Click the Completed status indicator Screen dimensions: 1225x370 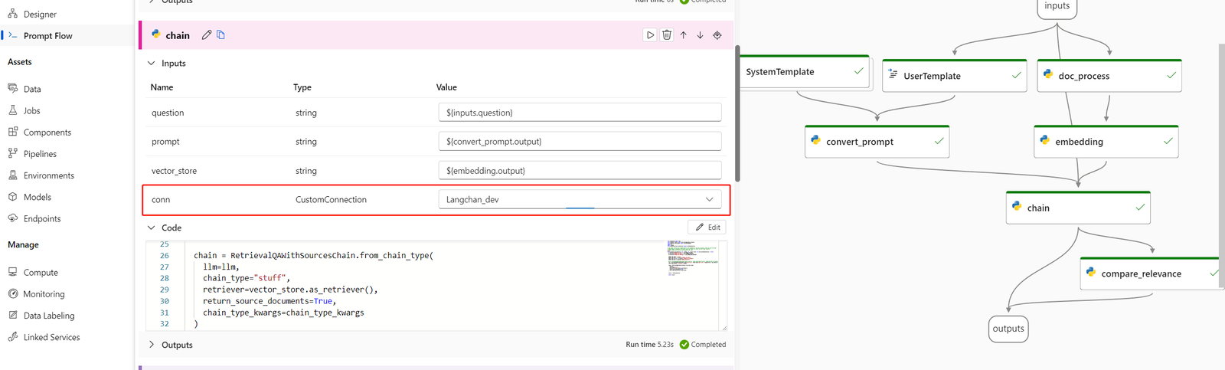pos(703,345)
